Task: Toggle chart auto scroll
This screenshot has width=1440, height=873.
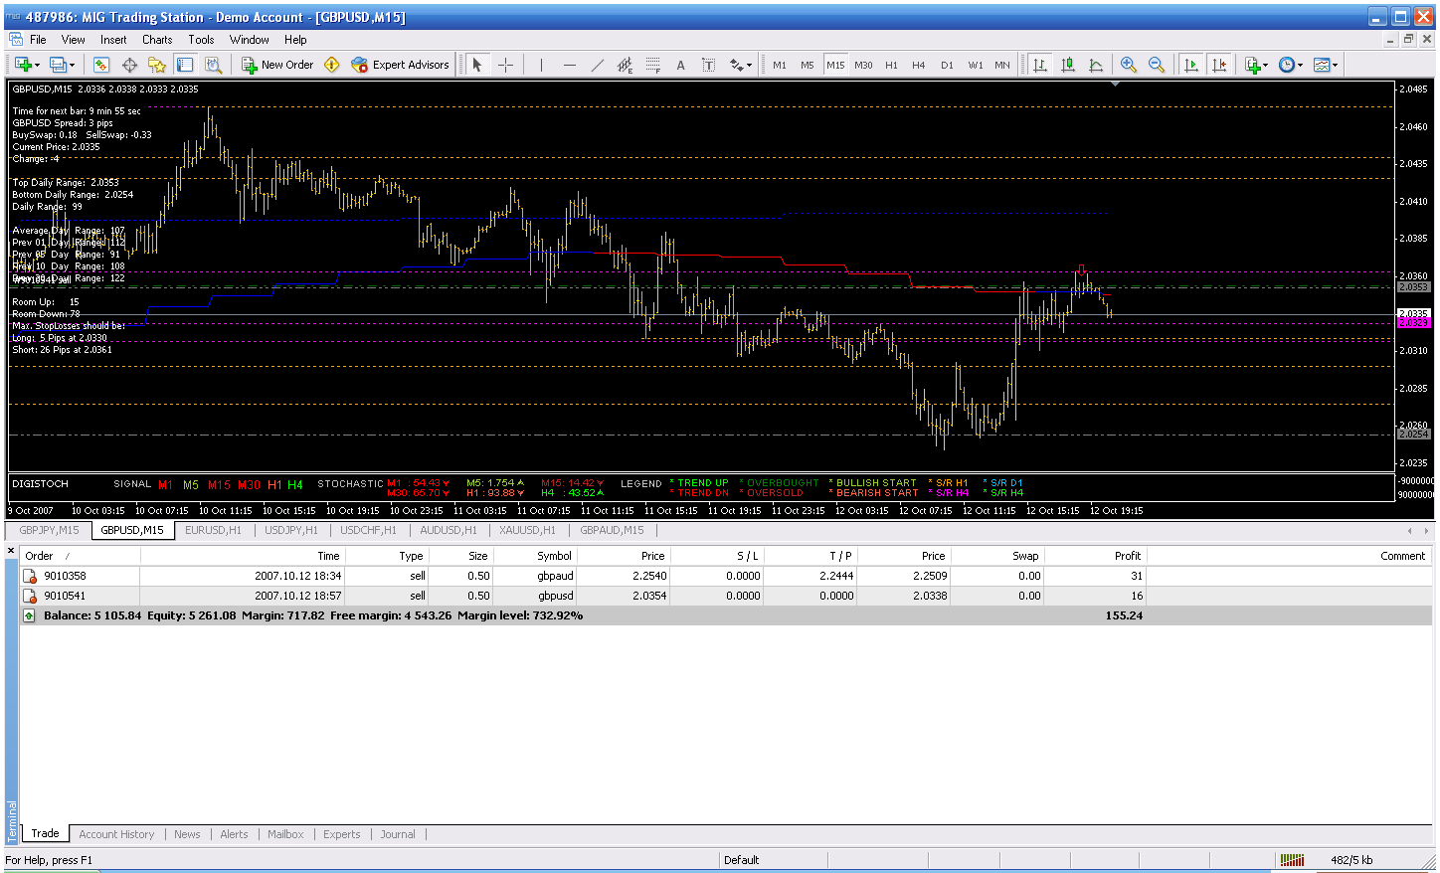Action: pyautogui.click(x=1190, y=65)
